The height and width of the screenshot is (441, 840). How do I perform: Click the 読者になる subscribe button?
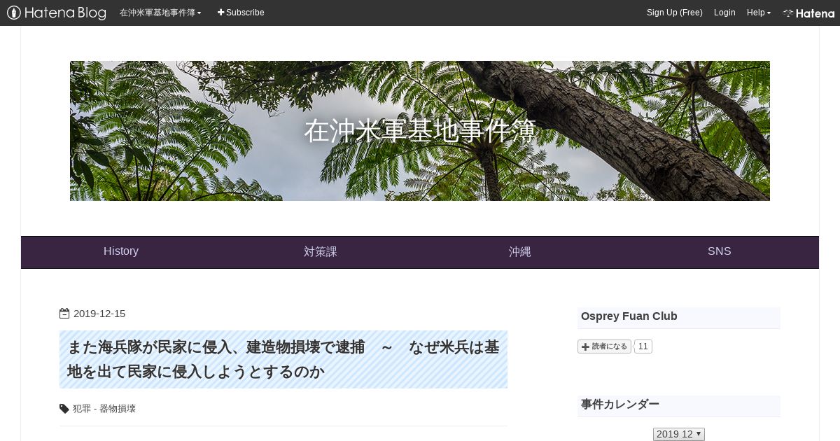click(604, 346)
